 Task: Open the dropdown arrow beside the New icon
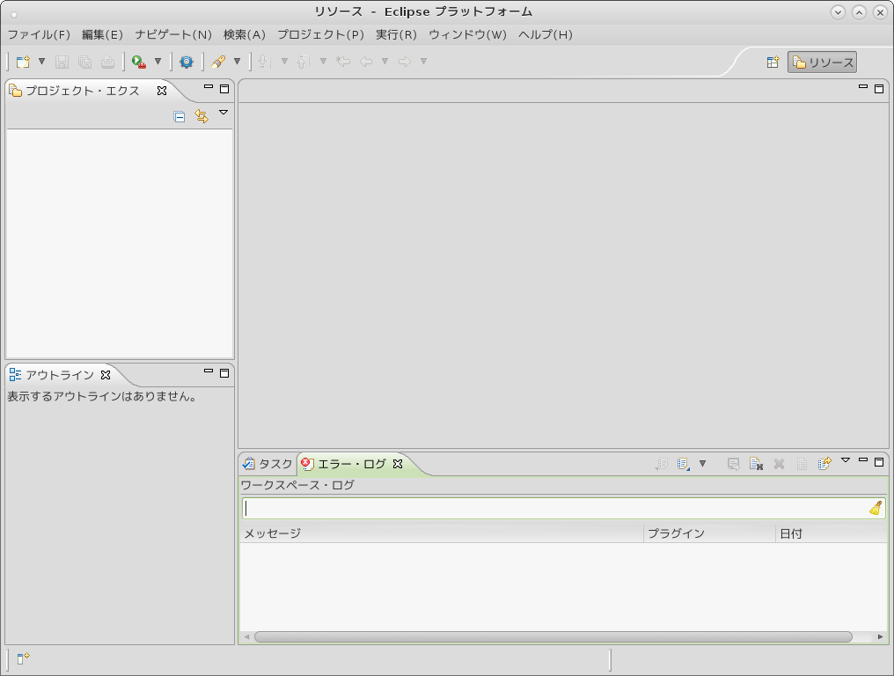[41, 61]
